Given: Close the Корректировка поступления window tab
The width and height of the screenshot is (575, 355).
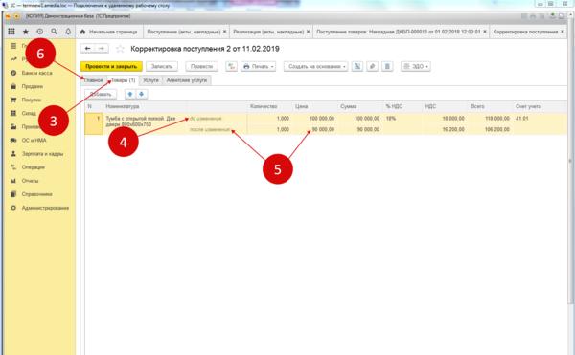Looking at the screenshot, I should pos(563,32).
